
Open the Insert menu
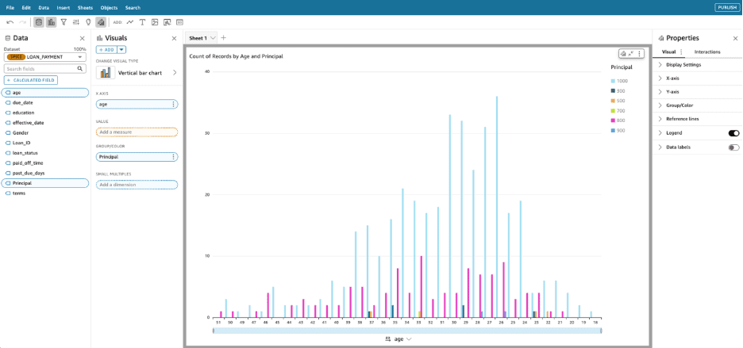pyautogui.click(x=64, y=7)
